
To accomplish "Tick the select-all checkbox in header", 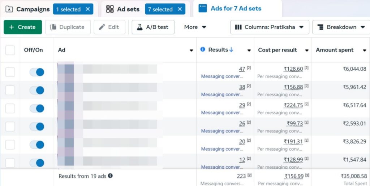I will point(10,50).
